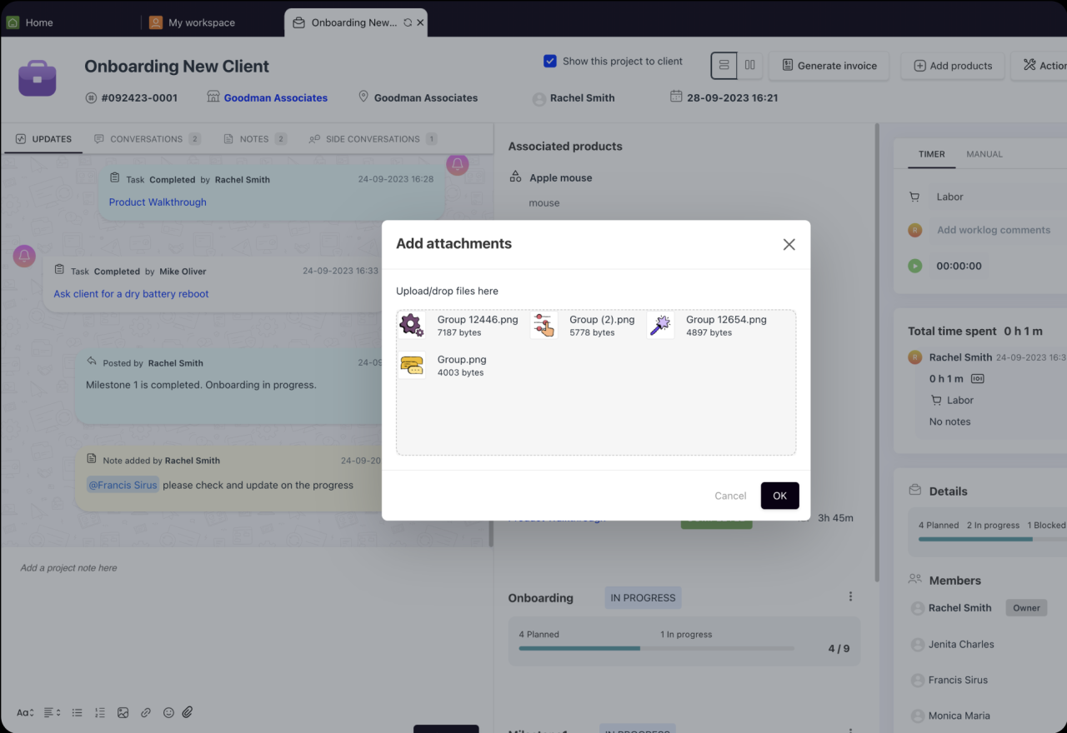
Task: Switch to the stacked rows layout view
Action: [724, 65]
